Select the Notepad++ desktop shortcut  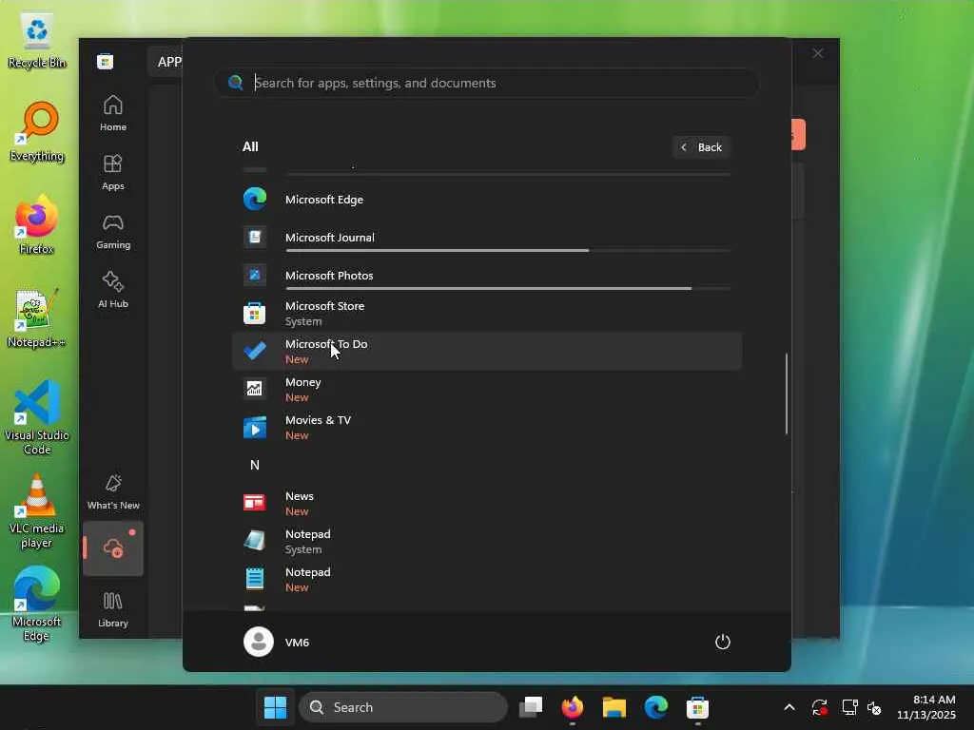(x=37, y=317)
